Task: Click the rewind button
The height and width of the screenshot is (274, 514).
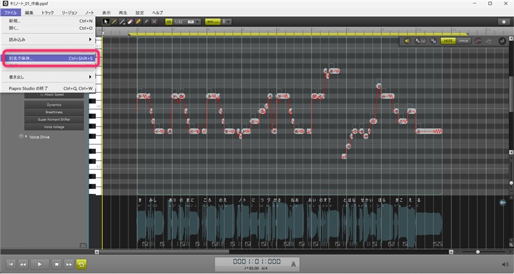Action: (23, 264)
